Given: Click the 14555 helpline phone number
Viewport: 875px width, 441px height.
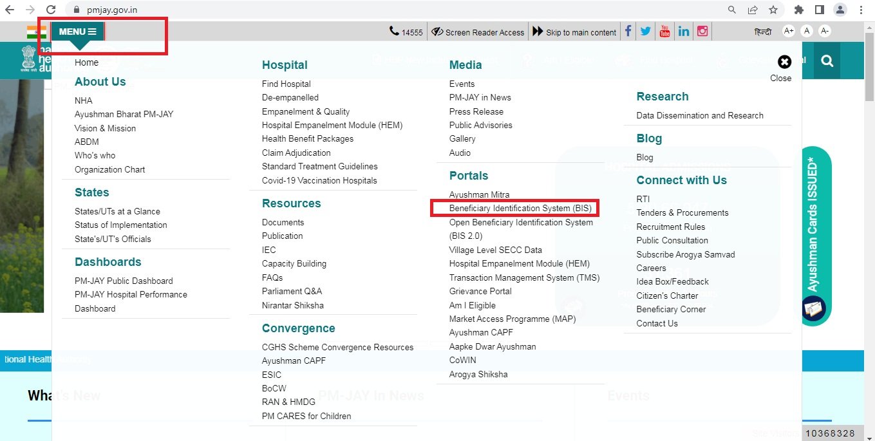Looking at the screenshot, I should tap(406, 32).
